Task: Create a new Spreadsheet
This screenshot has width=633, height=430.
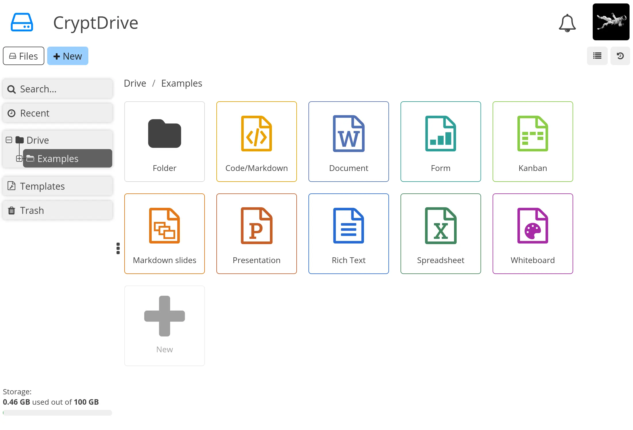Action: click(x=440, y=234)
